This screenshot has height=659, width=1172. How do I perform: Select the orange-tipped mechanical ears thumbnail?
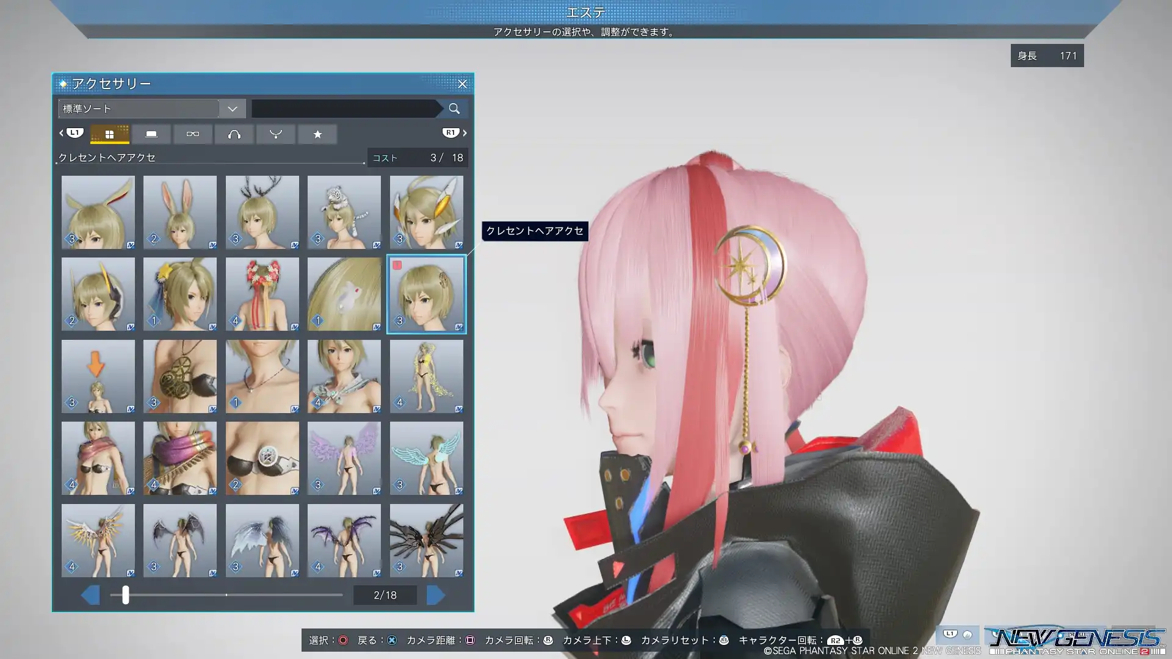pos(427,212)
